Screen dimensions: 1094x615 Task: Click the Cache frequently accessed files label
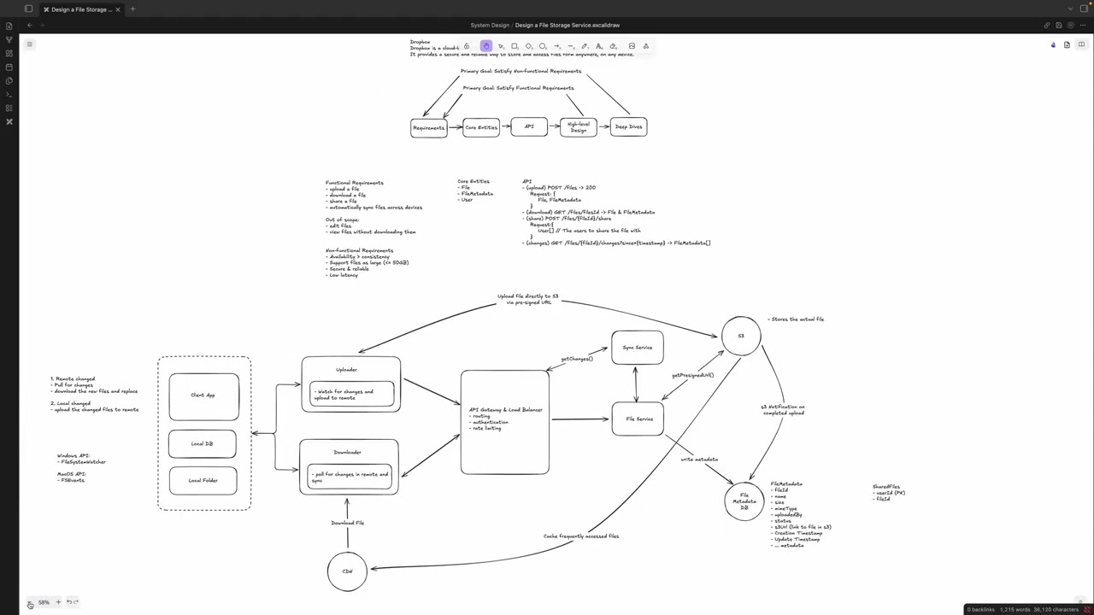click(x=581, y=536)
